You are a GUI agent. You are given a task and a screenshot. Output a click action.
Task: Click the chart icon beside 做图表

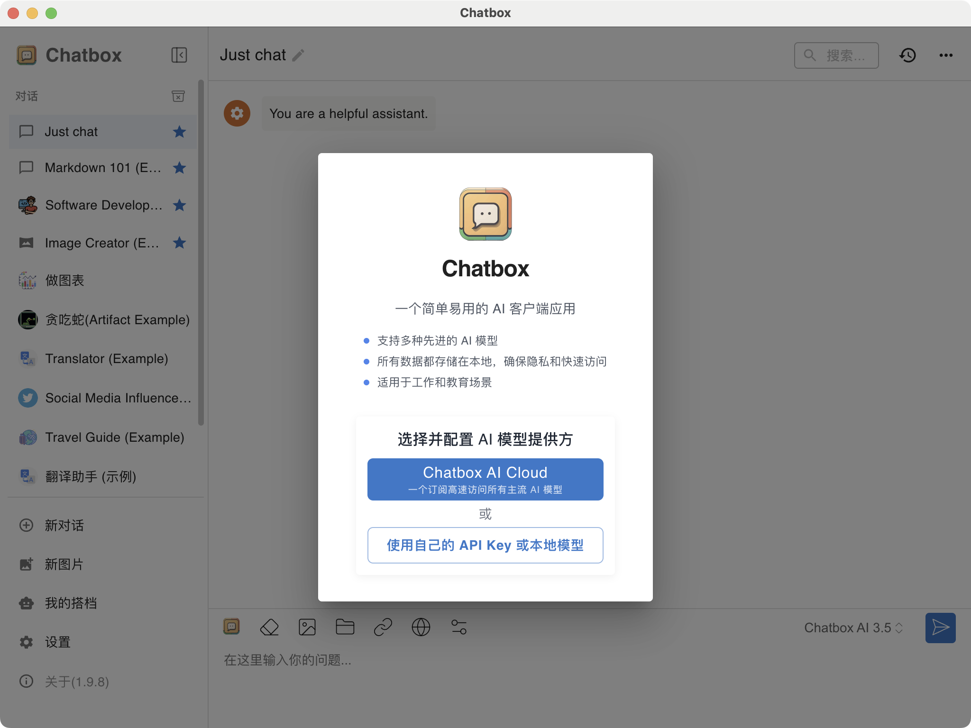27,281
